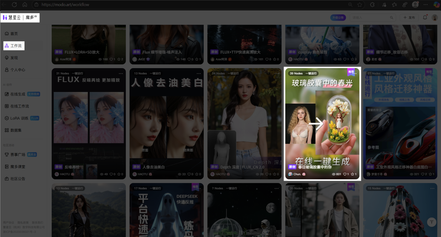Open more options on 7 Nodes card

[277, 188]
